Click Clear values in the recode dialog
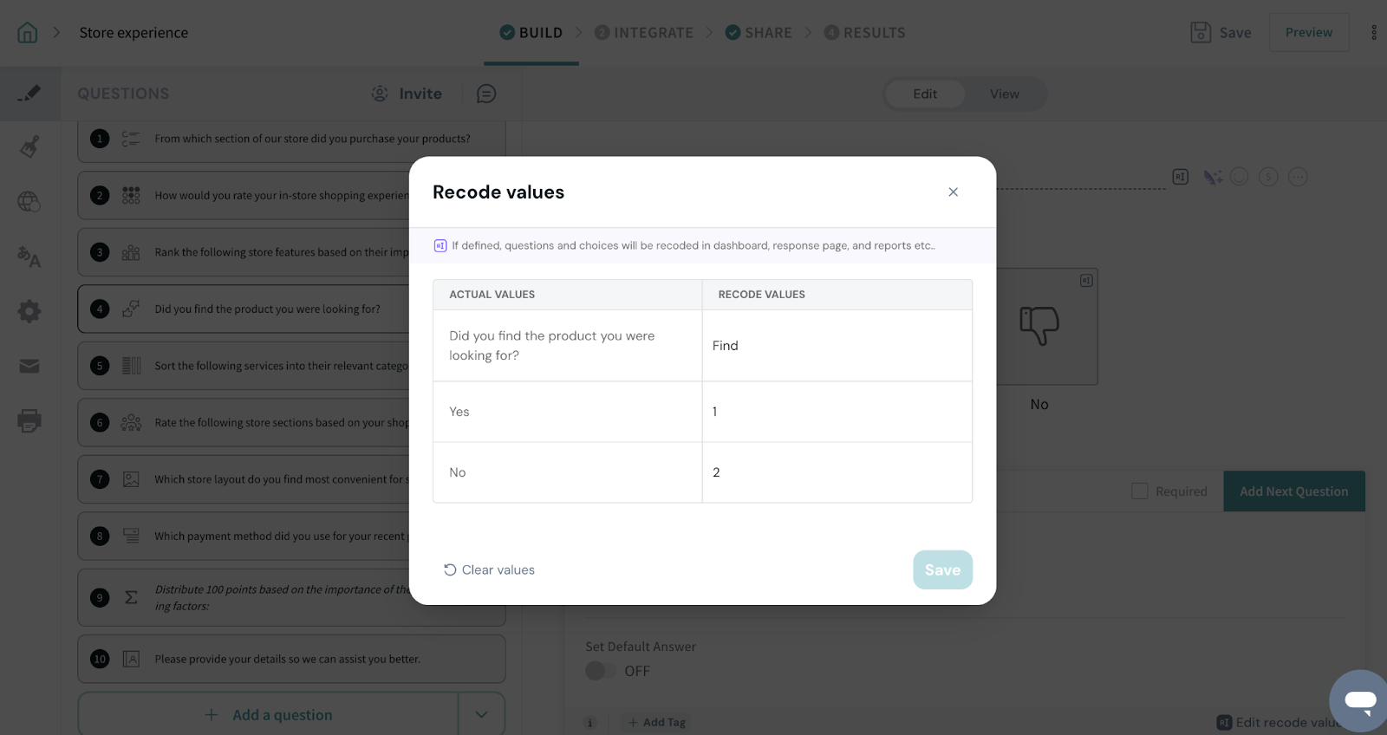The height and width of the screenshot is (735, 1387). [x=490, y=569]
